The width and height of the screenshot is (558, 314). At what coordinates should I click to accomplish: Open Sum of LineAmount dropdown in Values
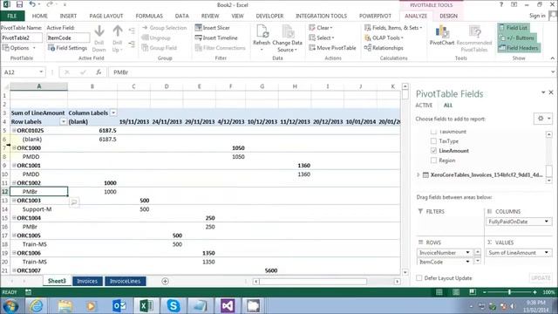coord(547,252)
